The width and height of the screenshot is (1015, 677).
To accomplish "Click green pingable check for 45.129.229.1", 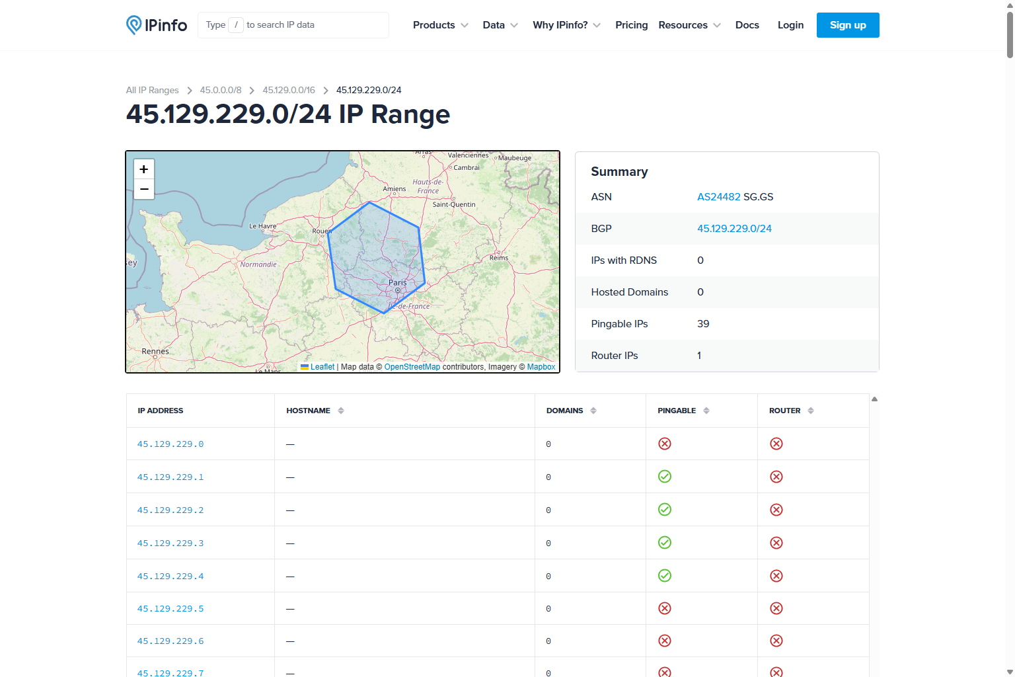I will click(665, 477).
